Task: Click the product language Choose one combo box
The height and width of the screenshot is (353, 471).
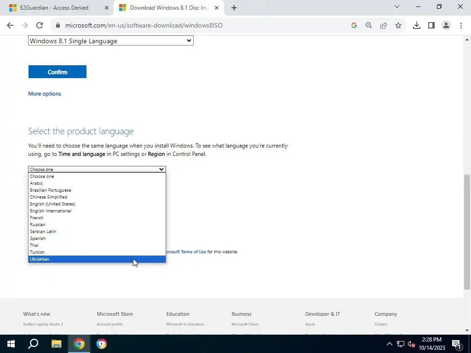Action: (97, 169)
